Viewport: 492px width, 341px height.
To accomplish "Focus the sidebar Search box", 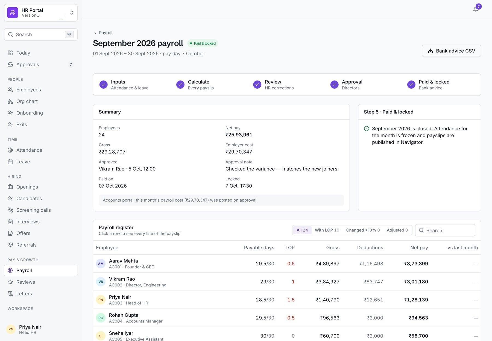I will pos(41,34).
